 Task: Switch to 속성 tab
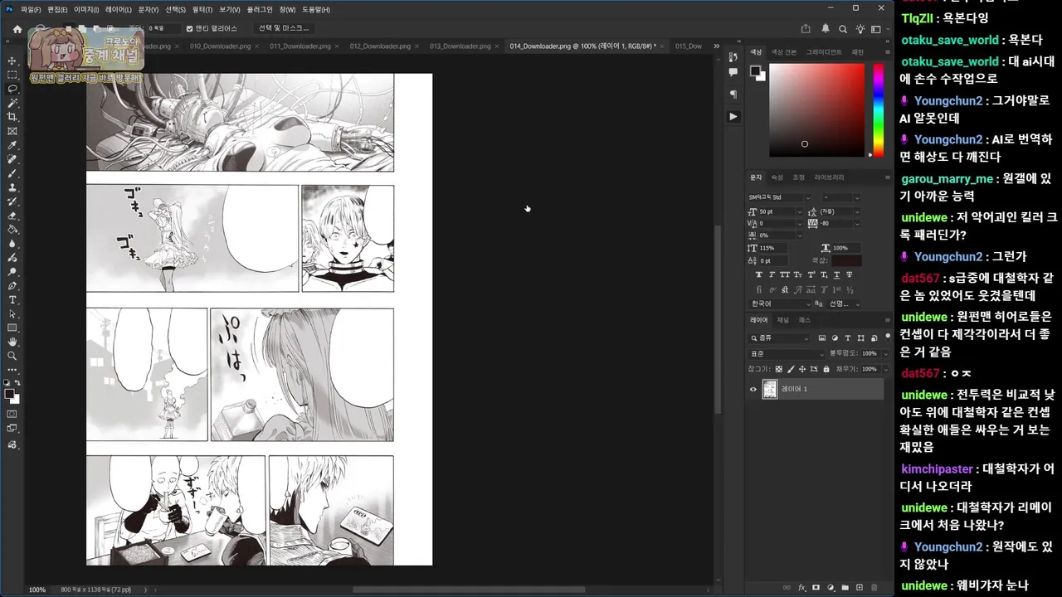click(x=777, y=177)
